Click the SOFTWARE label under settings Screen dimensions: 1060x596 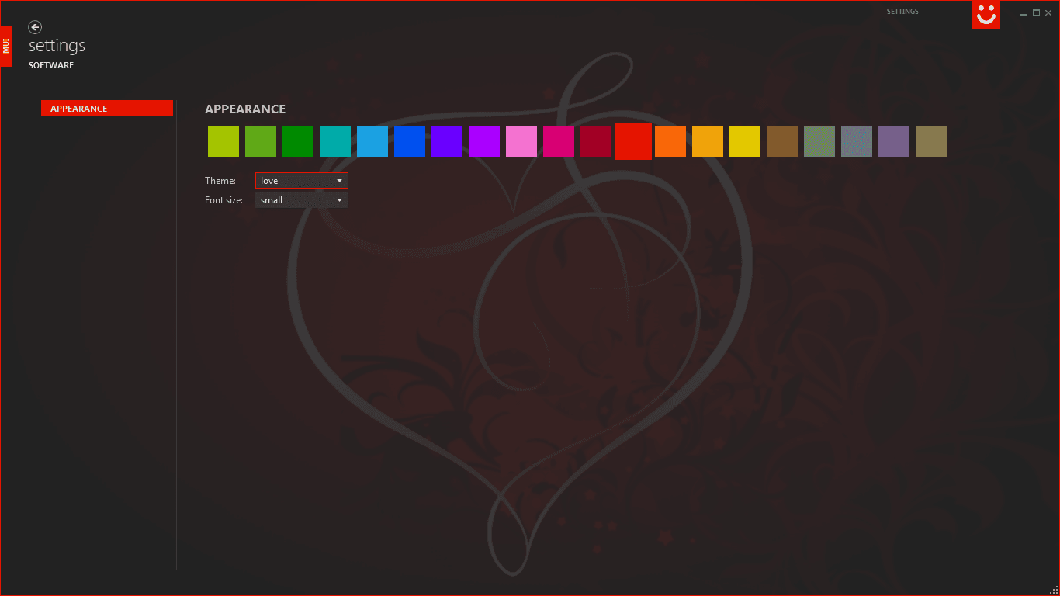click(51, 65)
